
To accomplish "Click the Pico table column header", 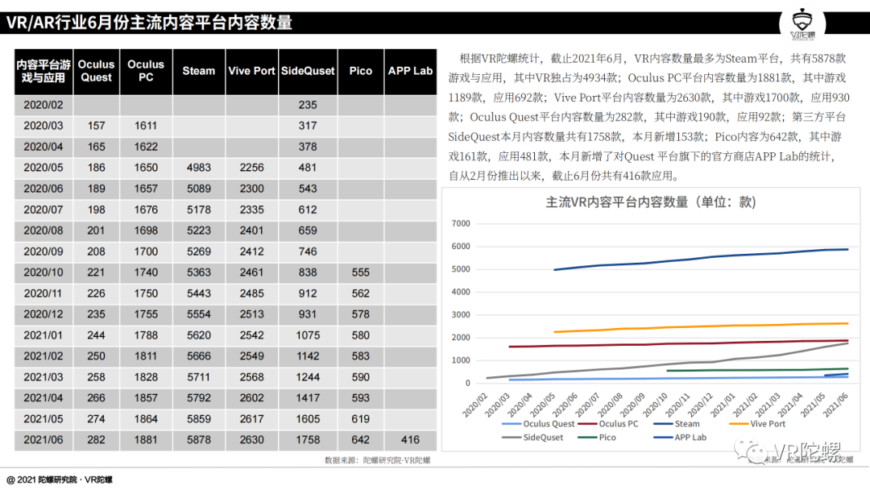I will point(361,71).
